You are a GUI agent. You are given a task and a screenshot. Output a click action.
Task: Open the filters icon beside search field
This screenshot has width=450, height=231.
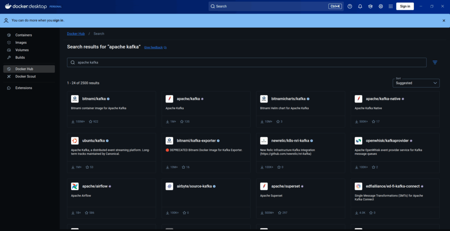pos(435,62)
